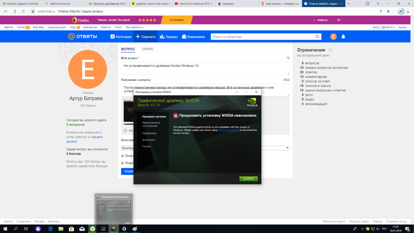Viewport: 414px width, 233px height.
Task: Launch Edge from taskbar
Action: point(50,229)
